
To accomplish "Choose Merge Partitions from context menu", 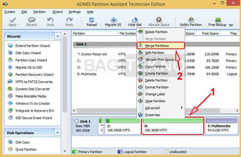I will [x=161, y=46].
